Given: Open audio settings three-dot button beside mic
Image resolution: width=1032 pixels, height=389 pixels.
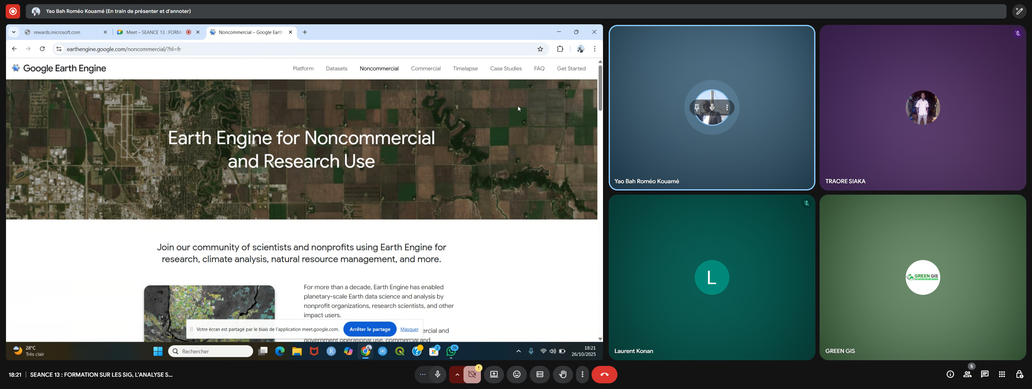Looking at the screenshot, I should [x=422, y=375].
